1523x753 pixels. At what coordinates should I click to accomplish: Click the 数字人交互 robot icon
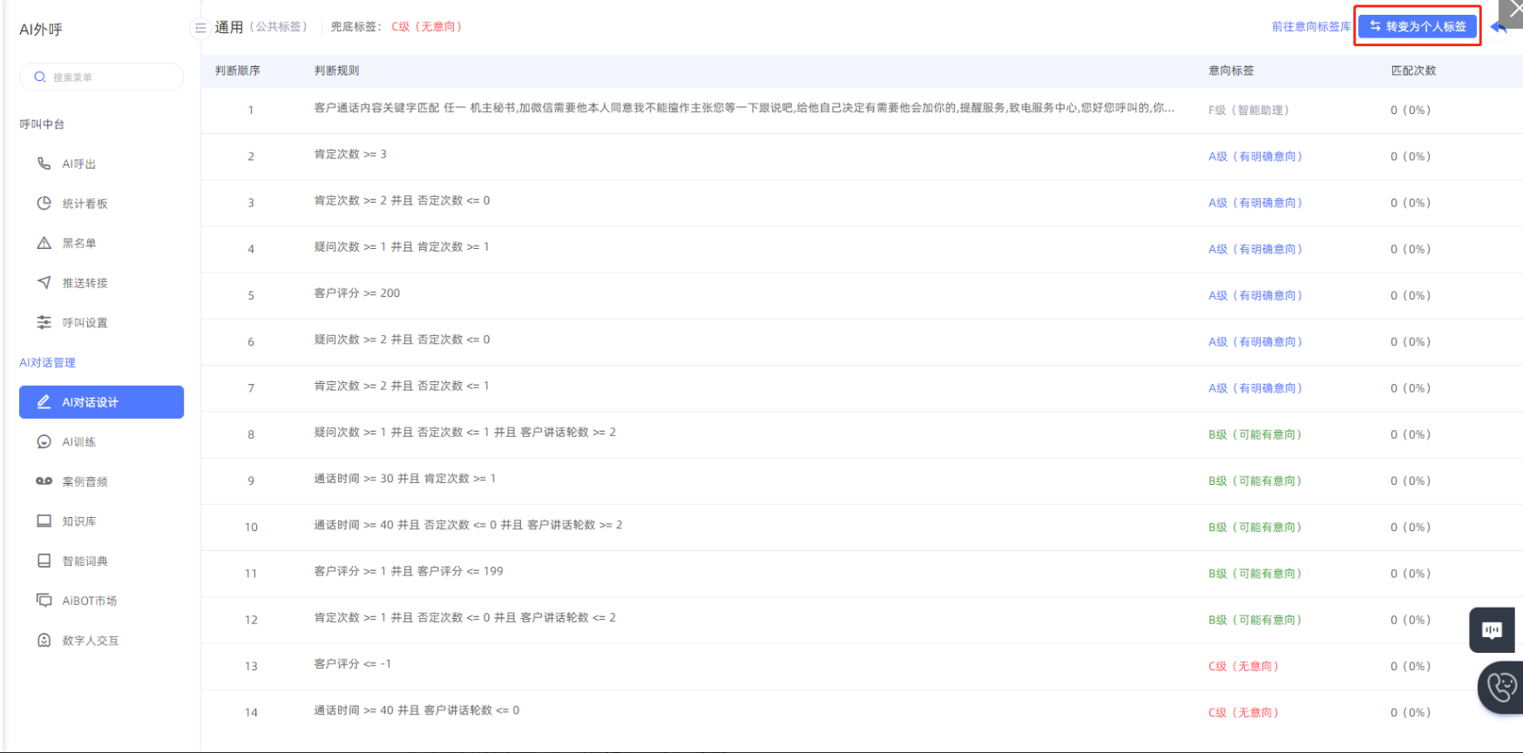[44, 640]
